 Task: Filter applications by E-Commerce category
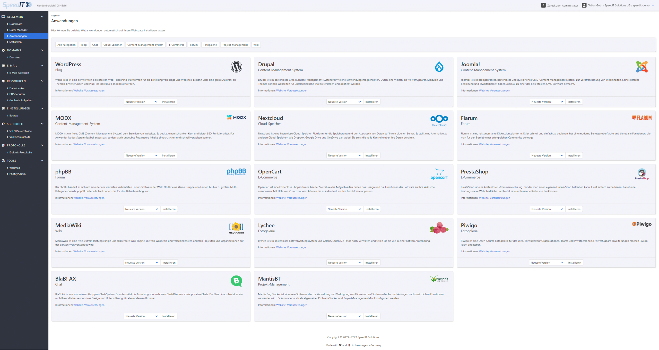click(177, 45)
